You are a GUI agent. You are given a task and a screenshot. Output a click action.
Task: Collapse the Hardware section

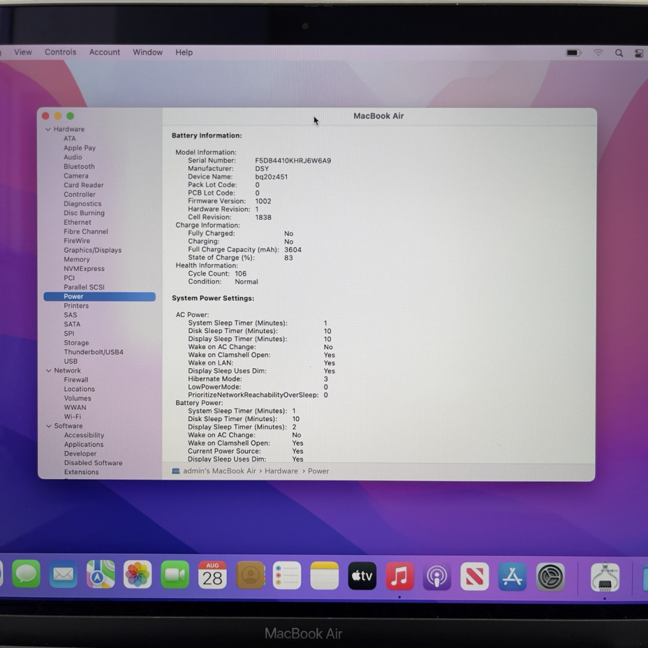click(48, 130)
